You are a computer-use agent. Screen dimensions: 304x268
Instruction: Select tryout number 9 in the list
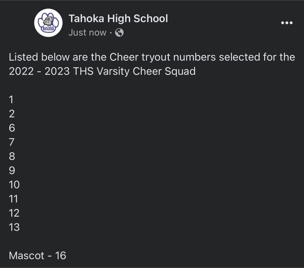pos(12,170)
